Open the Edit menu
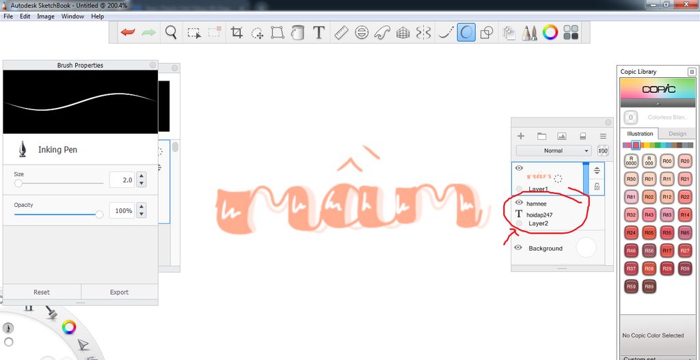Image resolution: width=700 pixels, height=360 pixels. (25, 16)
